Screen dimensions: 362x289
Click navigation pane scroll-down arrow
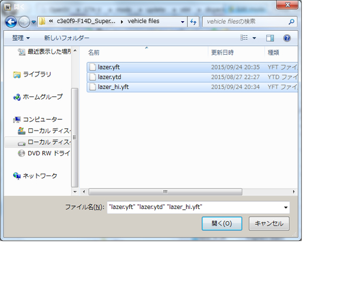pos(75,192)
